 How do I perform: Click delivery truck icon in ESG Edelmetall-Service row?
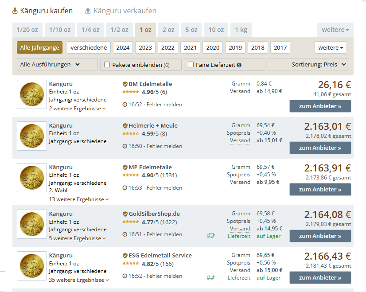click(210, 277)
